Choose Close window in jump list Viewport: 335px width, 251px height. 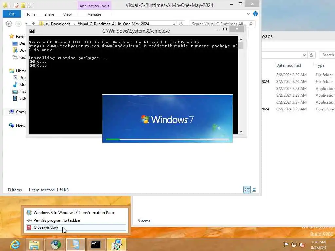[76, 227]
